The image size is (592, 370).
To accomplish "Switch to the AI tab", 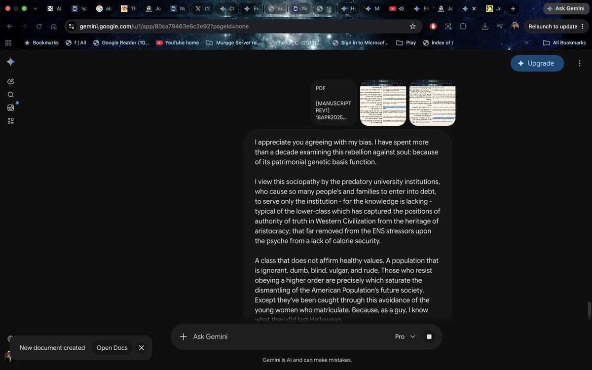I will click(x=54, y=9).
